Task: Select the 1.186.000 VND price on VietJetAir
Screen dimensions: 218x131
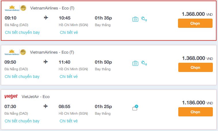Action: click(197, 103)
